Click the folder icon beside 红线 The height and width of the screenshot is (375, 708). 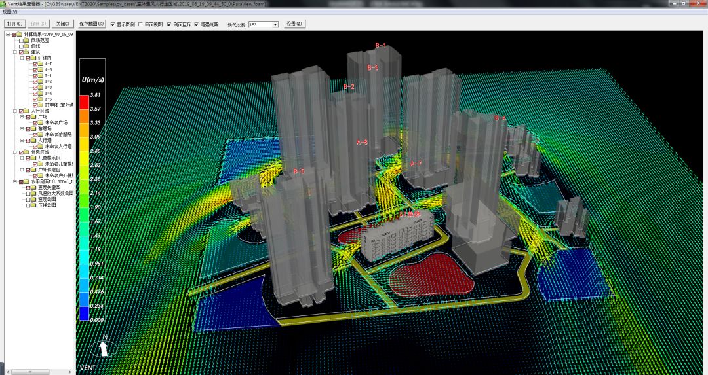(26, 46)
